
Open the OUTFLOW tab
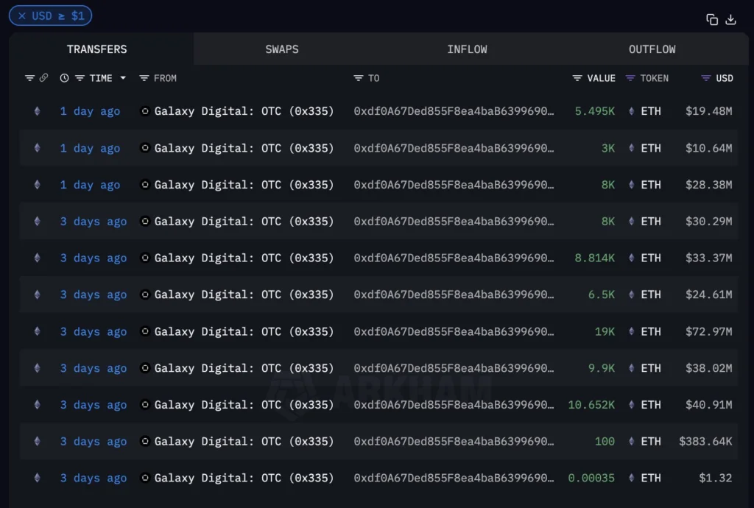[x=652, y=49]
